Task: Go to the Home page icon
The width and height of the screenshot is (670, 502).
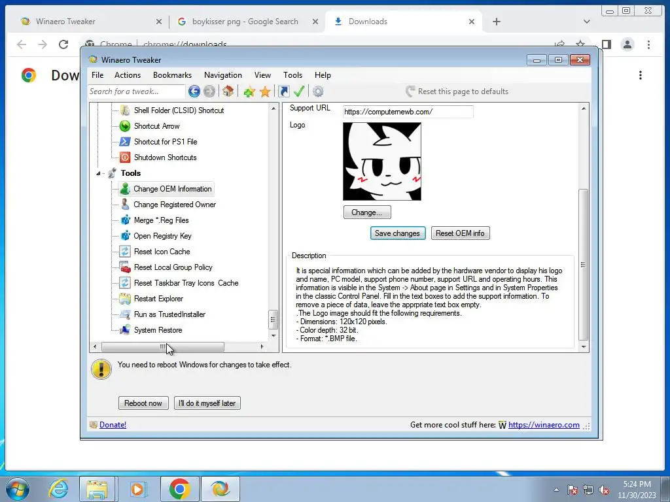Action: click(228, 92)
